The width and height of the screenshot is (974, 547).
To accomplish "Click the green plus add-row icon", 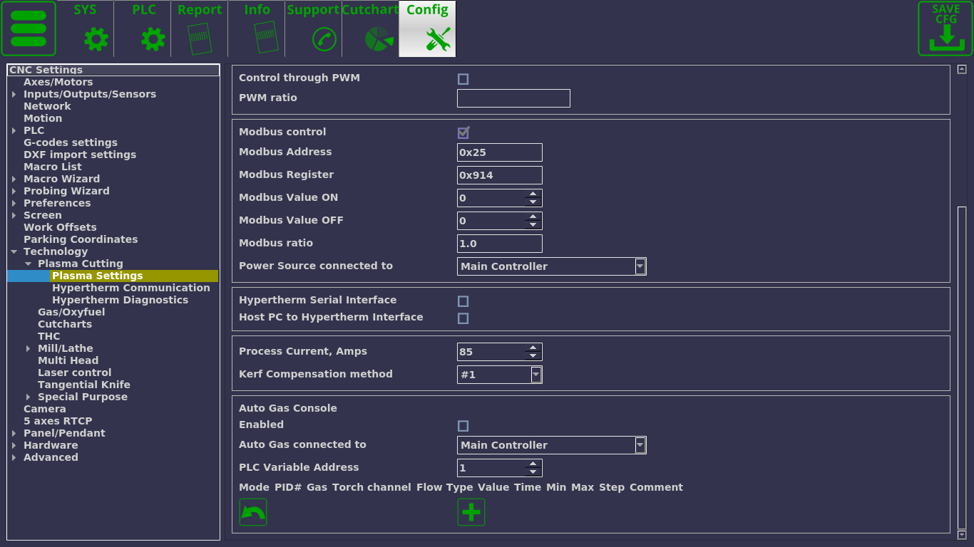I will 471,512.
